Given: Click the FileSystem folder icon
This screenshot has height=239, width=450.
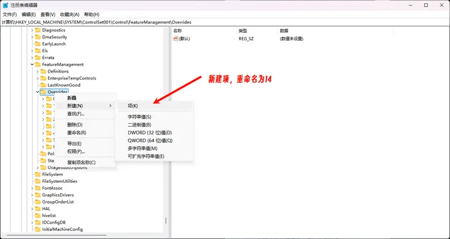Looking at the screenshot, I should click(38, 174).
